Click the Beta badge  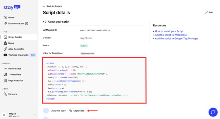click(x=33, y=55)
